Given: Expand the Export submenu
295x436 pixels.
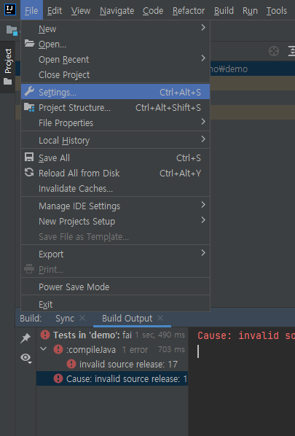Looking at the screenshot, I should [115, 254].
